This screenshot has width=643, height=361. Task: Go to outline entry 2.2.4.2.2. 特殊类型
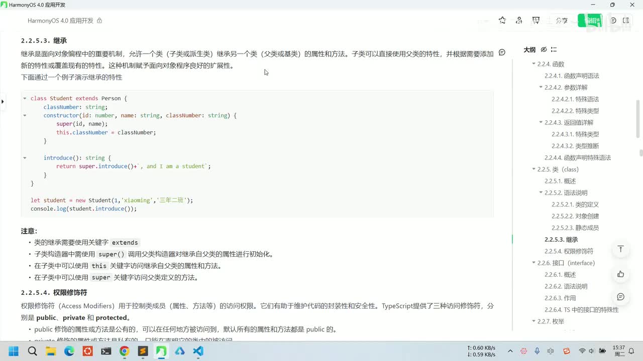575,111
